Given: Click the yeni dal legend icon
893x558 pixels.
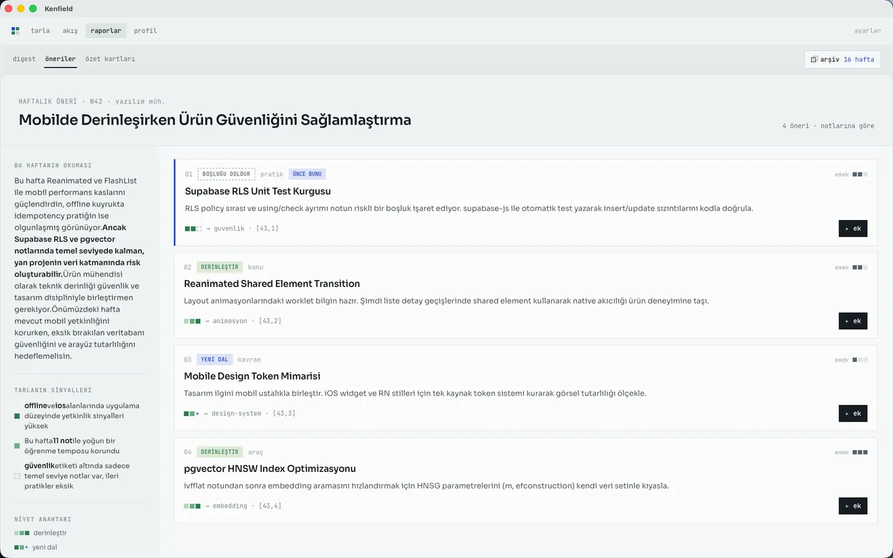Looking at the screenshot, I should 21,547.
